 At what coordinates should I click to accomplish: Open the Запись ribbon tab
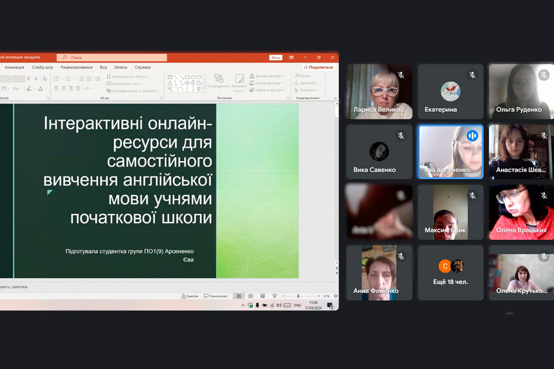pyautogui.click(x=121, y=67)
